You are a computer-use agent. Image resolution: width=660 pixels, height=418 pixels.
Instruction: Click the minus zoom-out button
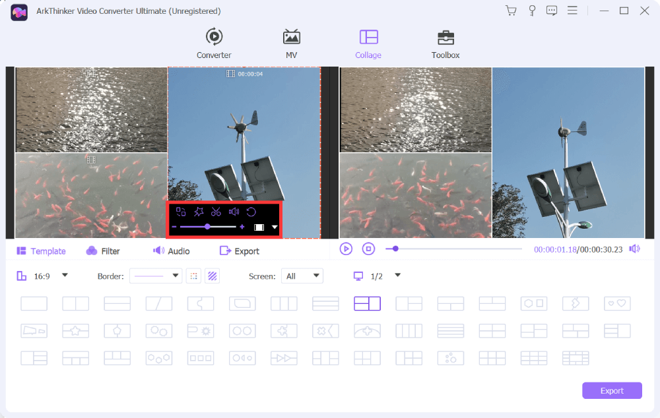[x=174, y=227]
